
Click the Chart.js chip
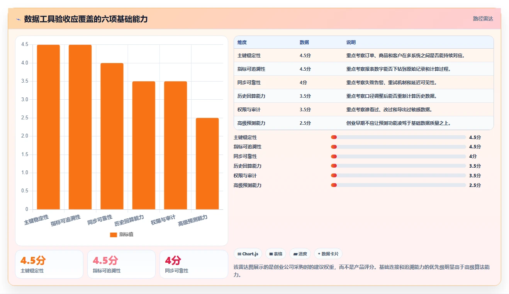pos(248,254)
